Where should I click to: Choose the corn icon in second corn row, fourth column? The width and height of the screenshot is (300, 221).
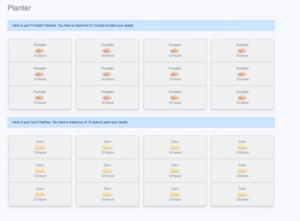[x=242, y=171]
